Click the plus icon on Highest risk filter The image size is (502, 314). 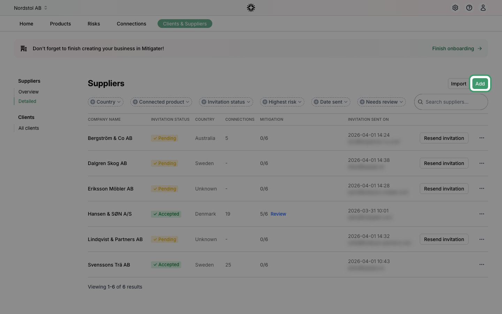(265, 102)
